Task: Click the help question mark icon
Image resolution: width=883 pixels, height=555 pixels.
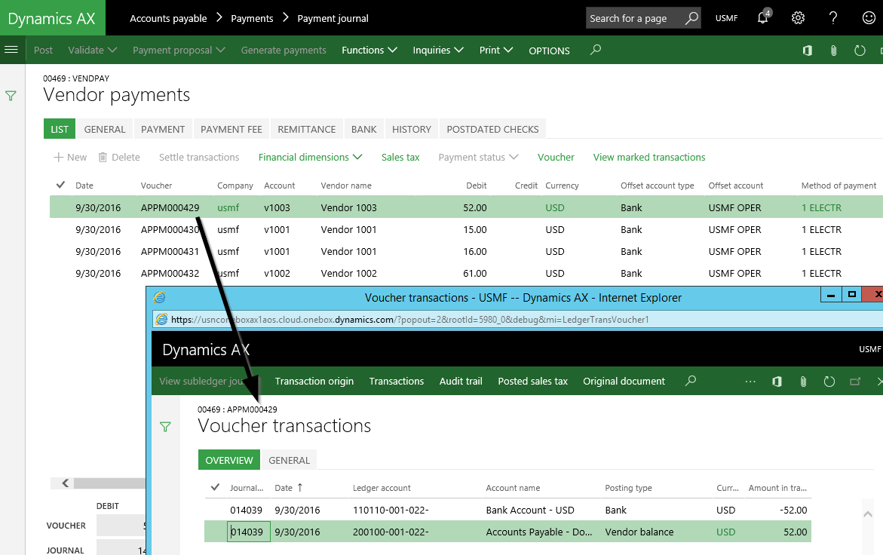Action: click(833, 18)
